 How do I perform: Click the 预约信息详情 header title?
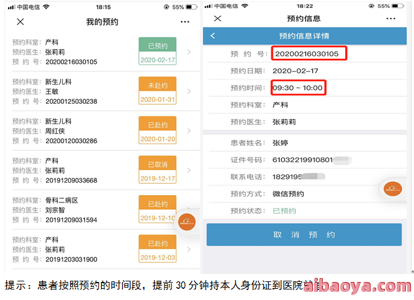pyautogui.click(x=304, y=36)
